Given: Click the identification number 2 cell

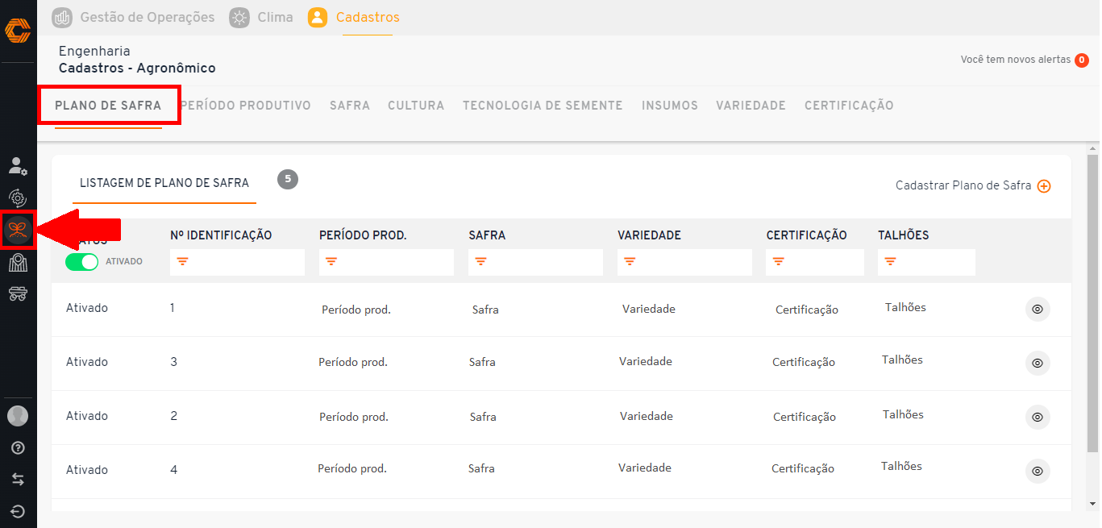Looking at the screenshot, I should (174, 415).
